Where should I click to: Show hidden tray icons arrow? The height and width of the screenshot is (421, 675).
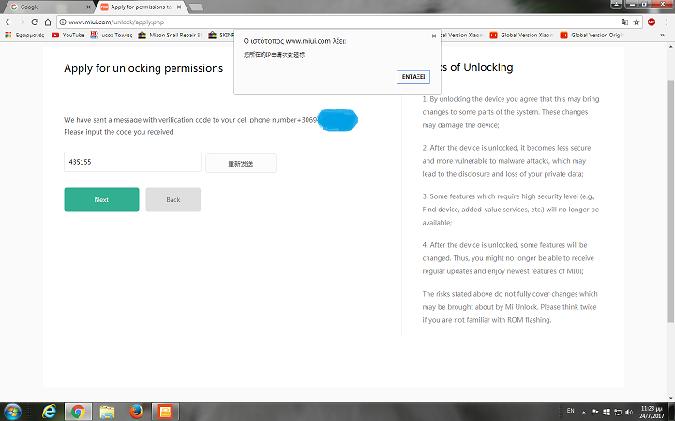tap(584, 412)
